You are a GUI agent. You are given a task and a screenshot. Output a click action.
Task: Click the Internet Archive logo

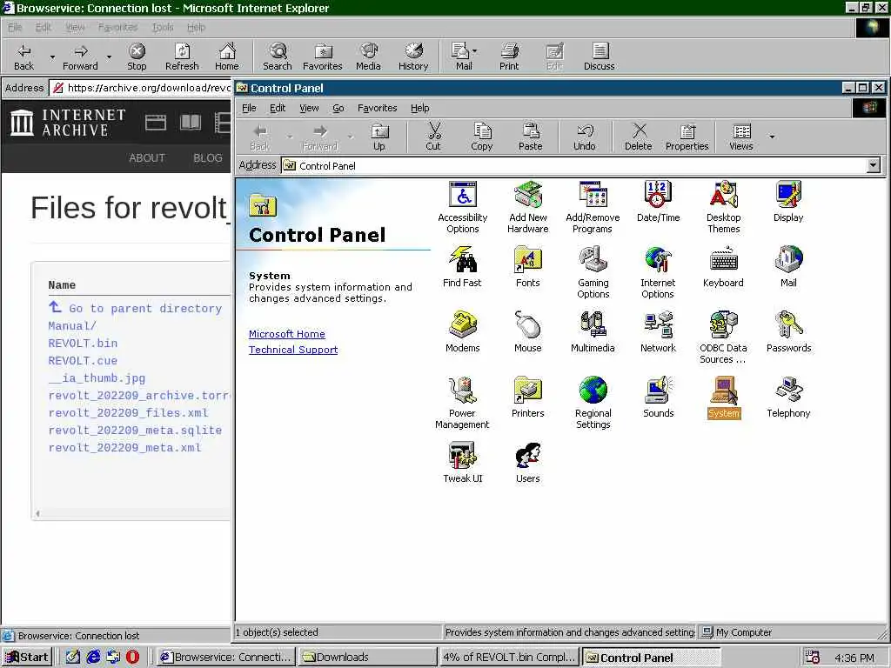68,123
